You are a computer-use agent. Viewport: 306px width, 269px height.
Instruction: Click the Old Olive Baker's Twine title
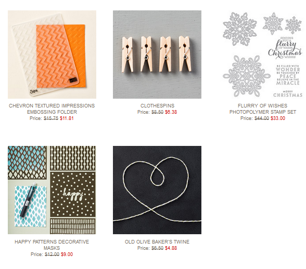(x=157, y=241)
